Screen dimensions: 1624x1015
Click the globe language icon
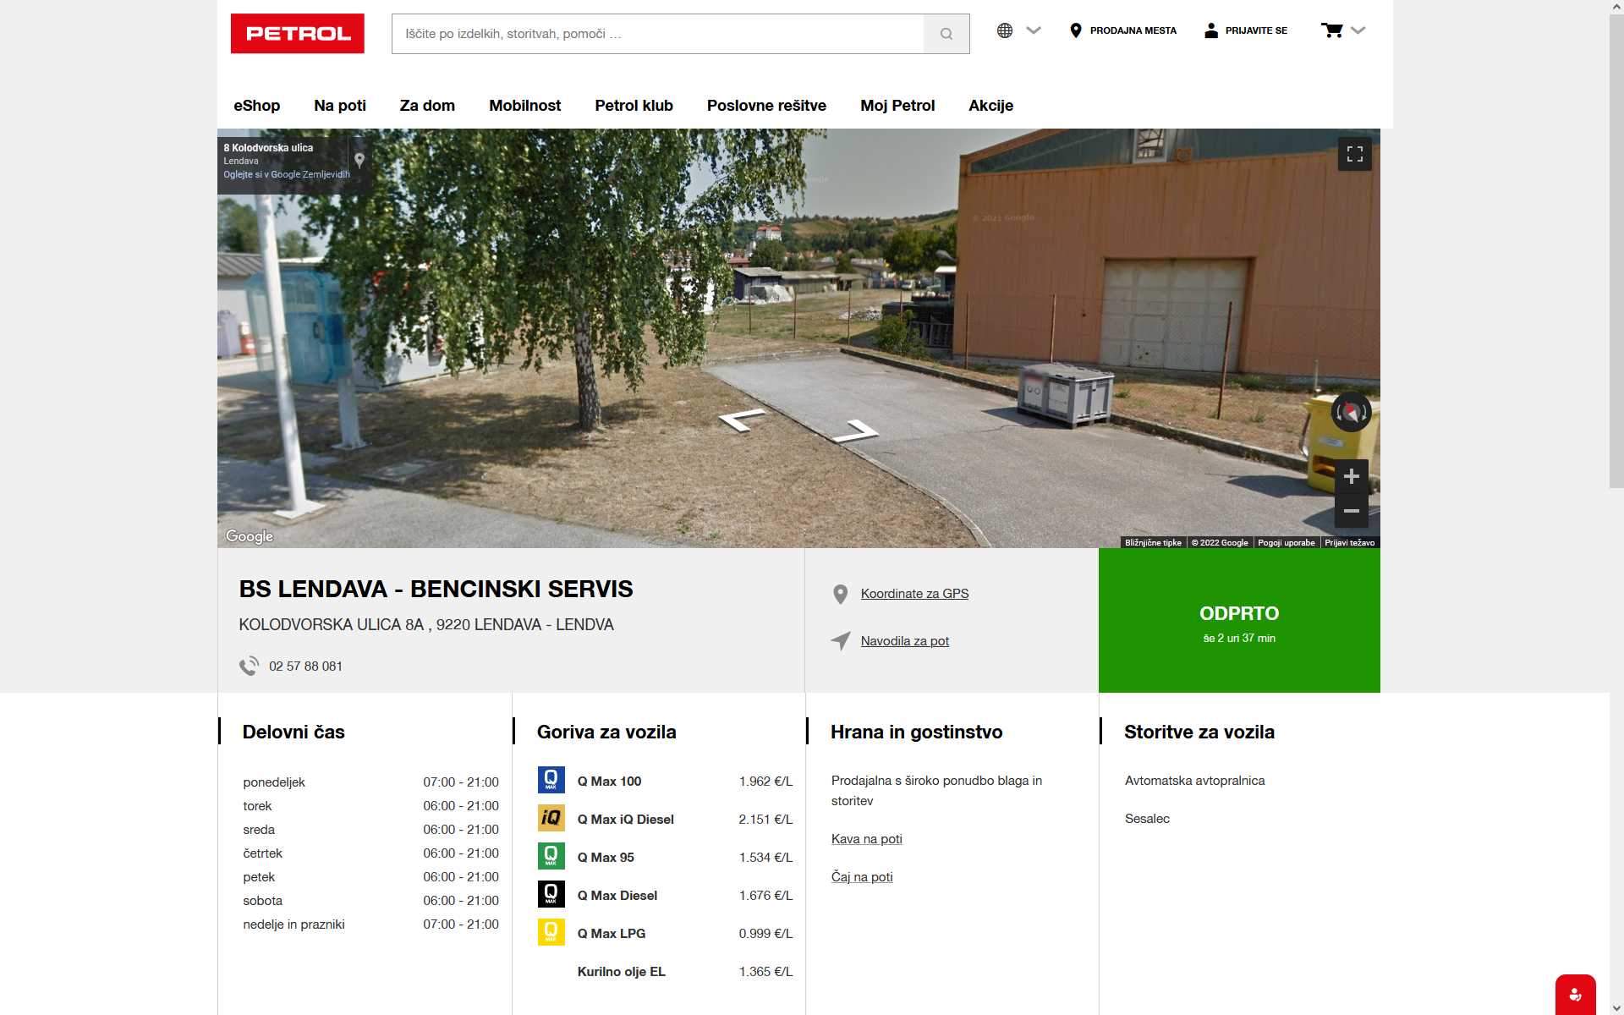[1004, 30]
